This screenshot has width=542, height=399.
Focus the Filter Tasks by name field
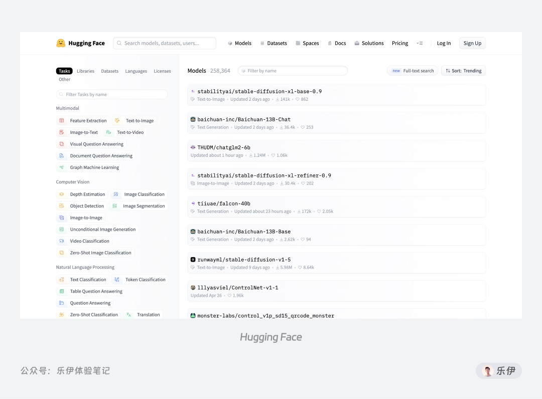click(x=112, y=95)
